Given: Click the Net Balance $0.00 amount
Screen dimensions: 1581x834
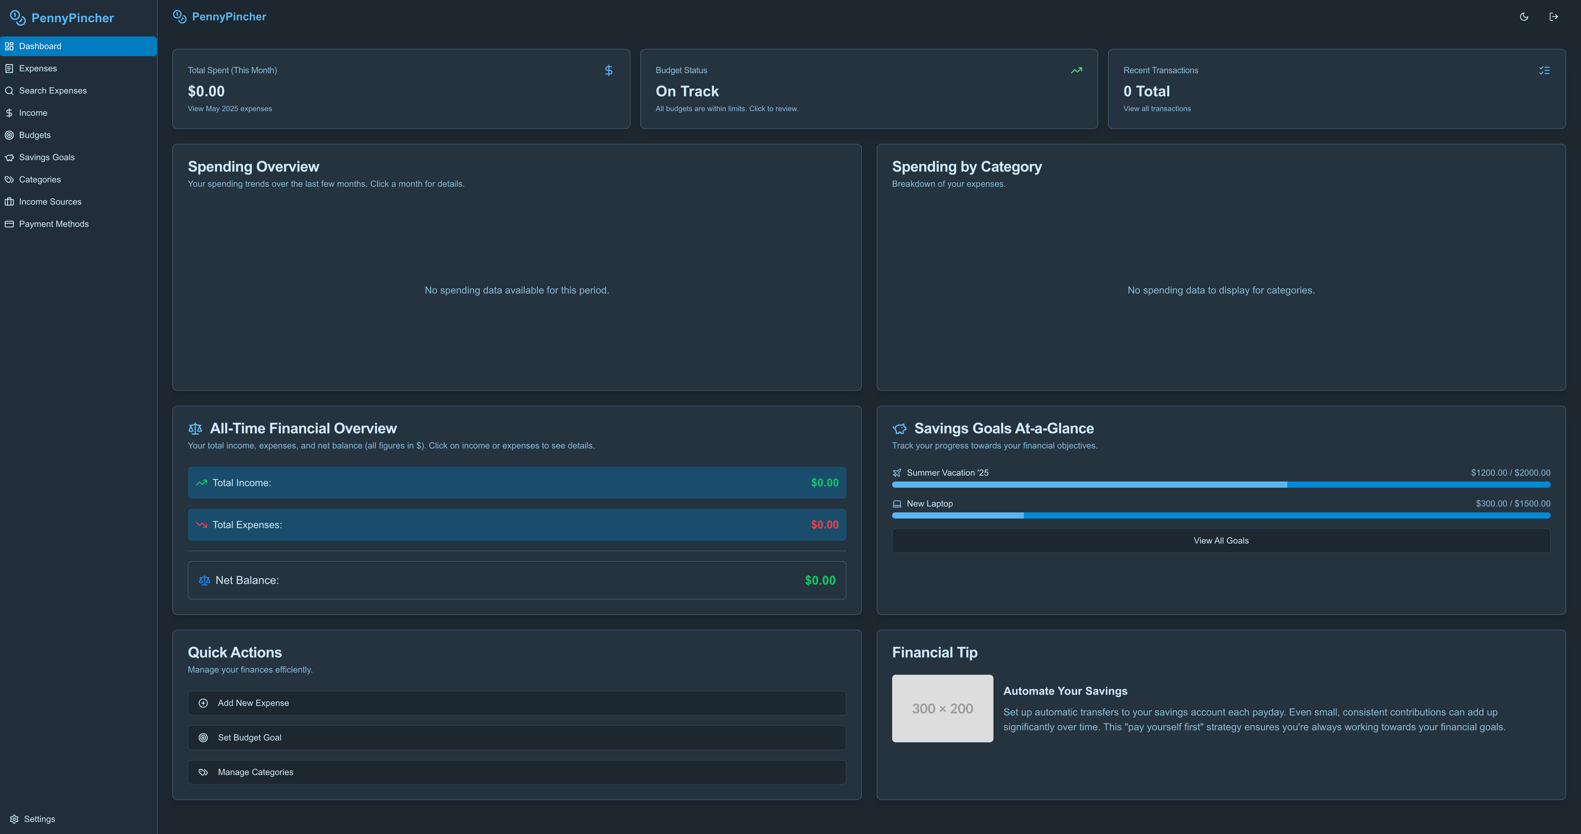Looking at the screenshot, I should pos(820,580).
